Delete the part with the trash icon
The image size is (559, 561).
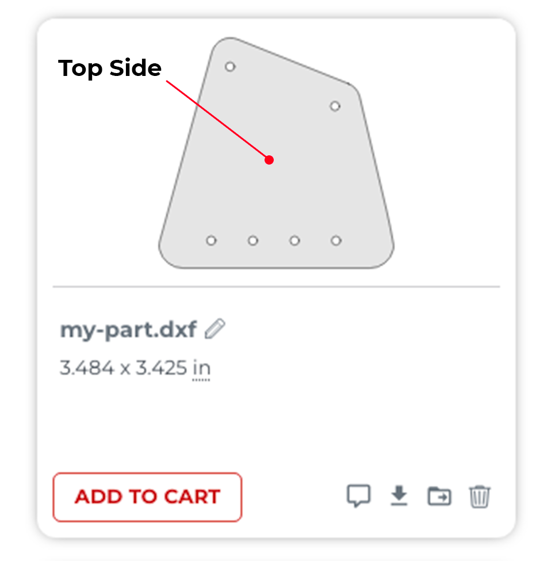pos(480,496)
